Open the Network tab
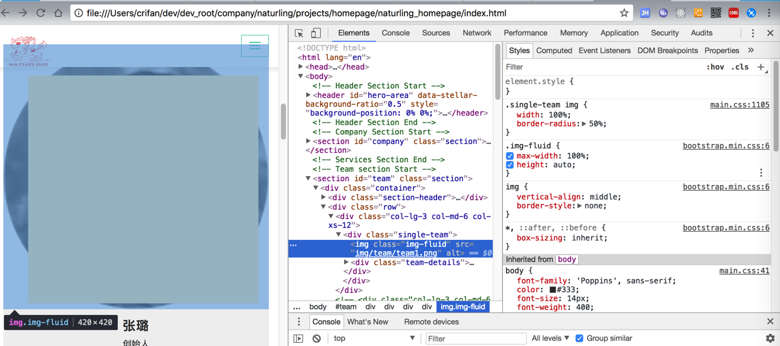This screenshot has width=780, height=346. [x=476, y=33]
